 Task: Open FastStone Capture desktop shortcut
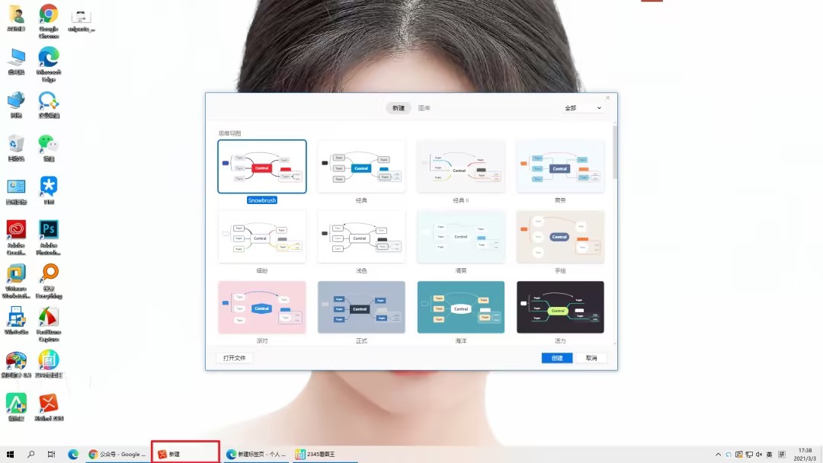tap(49, 318)
